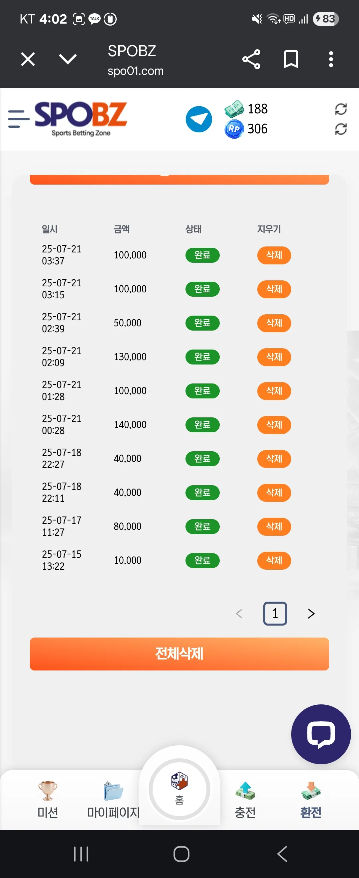Image resolution: width=359 pixels, height=878 pixels.
Task: Expand the browser chevron dropdown
Action: [x=68, y=59]
